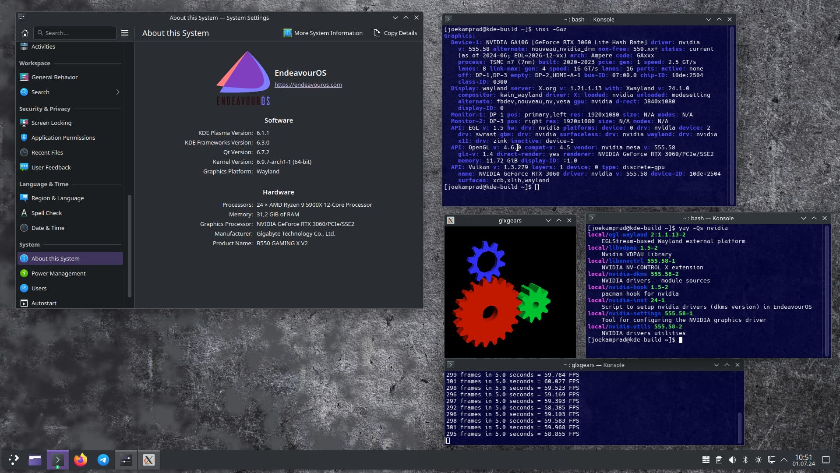
Task: Click the Application Permissions shield icon
Action: [x=24, y=138]
